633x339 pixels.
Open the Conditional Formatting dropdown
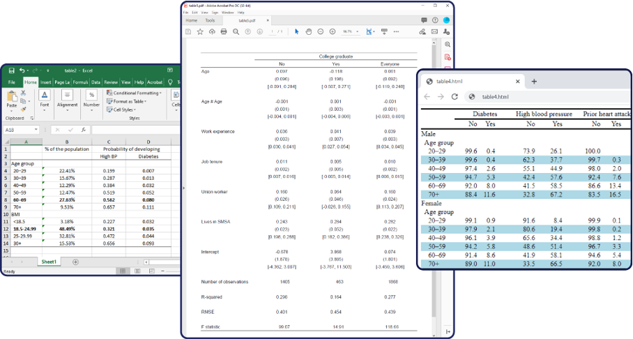coord(137,93)
